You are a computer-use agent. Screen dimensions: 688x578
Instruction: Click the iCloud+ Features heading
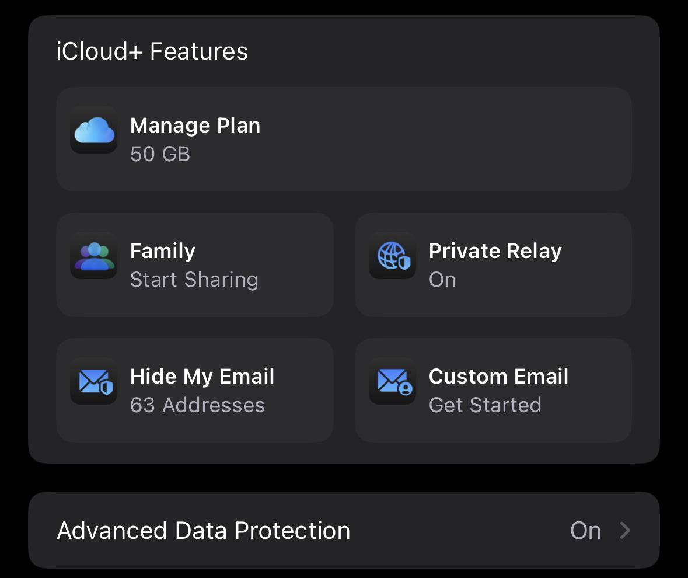coord(152,51)
